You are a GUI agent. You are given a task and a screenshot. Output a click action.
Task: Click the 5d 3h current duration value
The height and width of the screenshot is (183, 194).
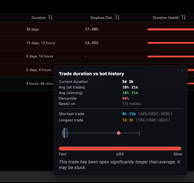pos(128,82)
